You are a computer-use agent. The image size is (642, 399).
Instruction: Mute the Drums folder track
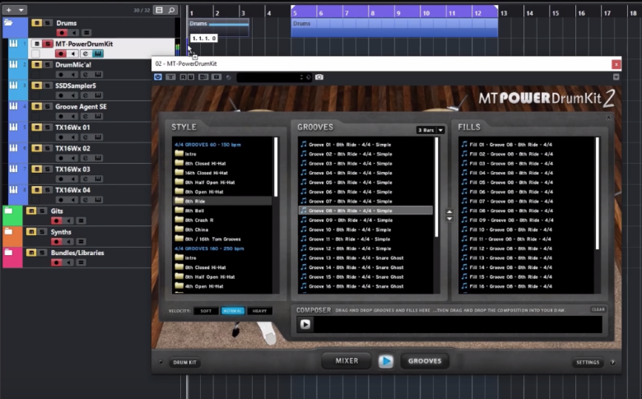coord(36,23)
